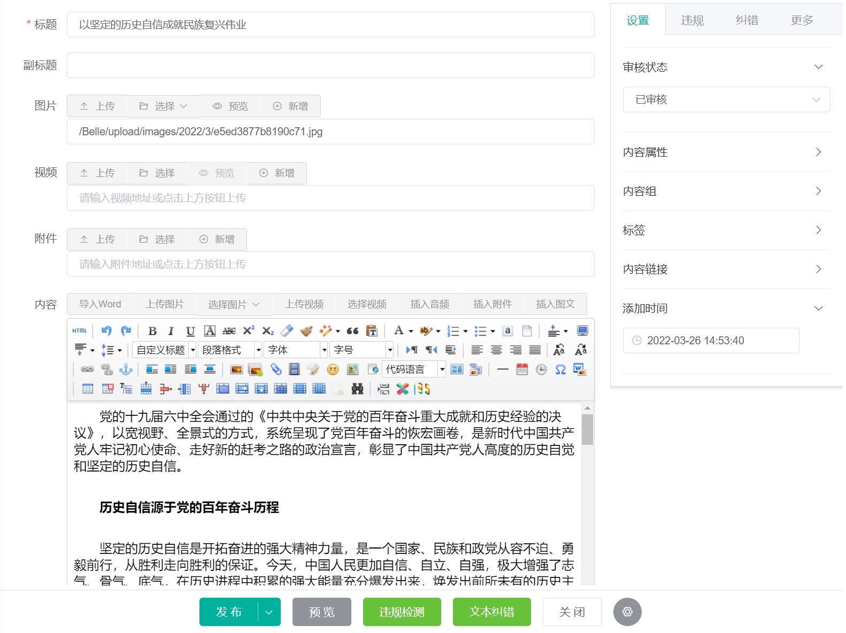Switch editor to HTML source mode
This screenshot has width=846, height=633.
pyautogui.click(x=80, y=331)
